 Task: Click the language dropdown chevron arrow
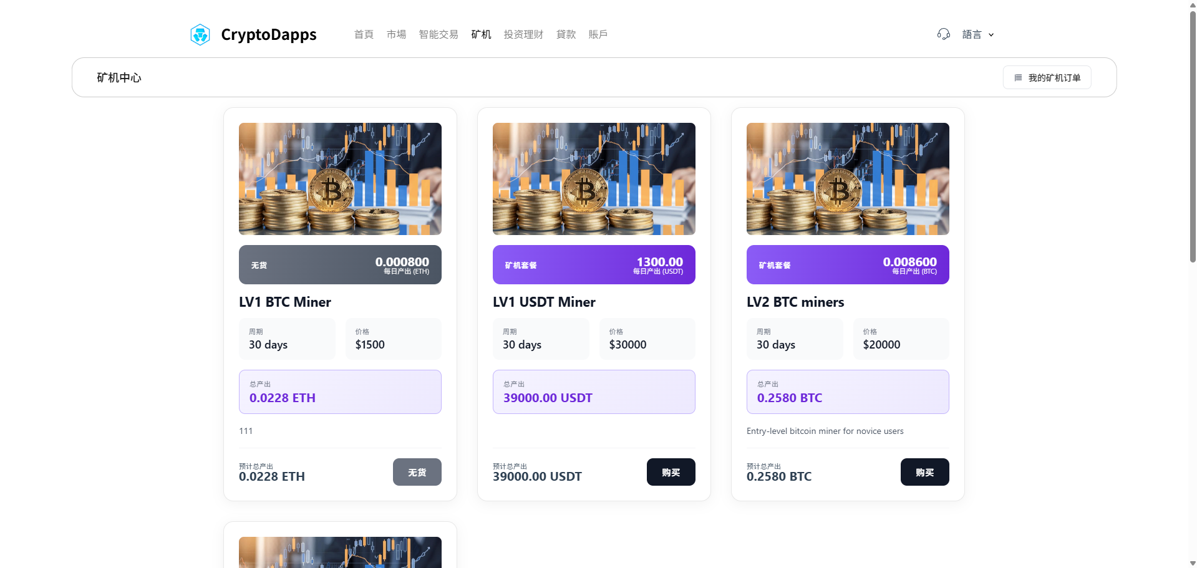pos(991,35)
